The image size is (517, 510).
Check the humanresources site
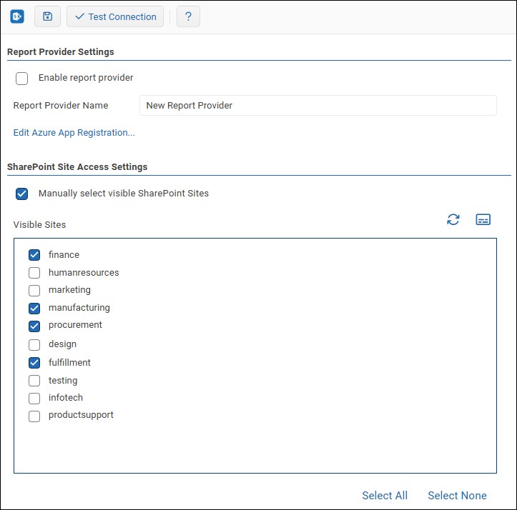pos(34,273)
